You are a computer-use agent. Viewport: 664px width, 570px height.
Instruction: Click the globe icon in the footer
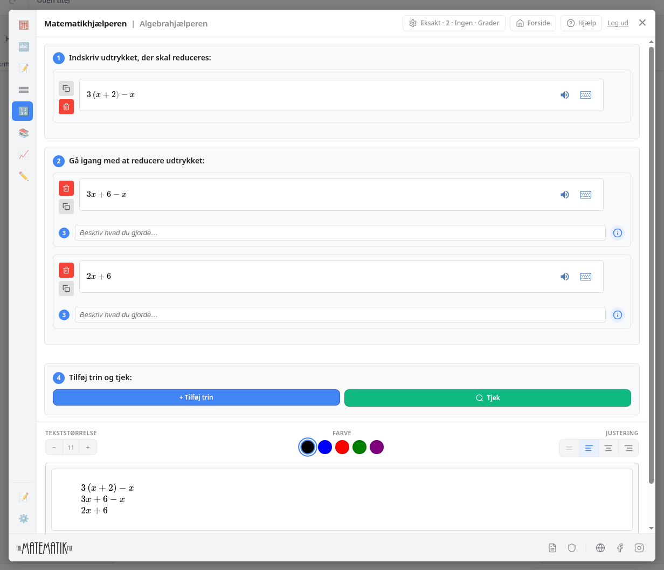(600, 548)
